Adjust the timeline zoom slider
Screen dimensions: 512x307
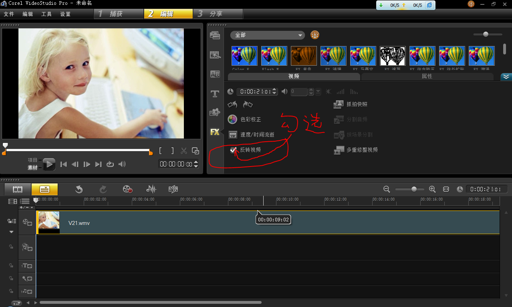[414, 189]
